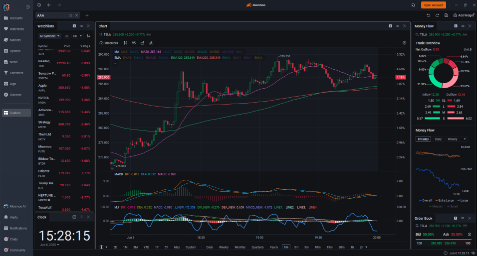Go to Markets in the sidebar
This screenshot has width=477, height=256.
point(13,40)
